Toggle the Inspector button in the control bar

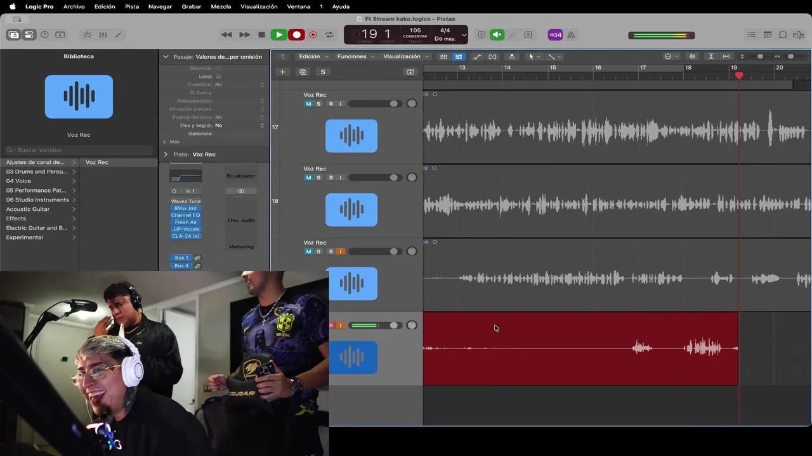29,35
